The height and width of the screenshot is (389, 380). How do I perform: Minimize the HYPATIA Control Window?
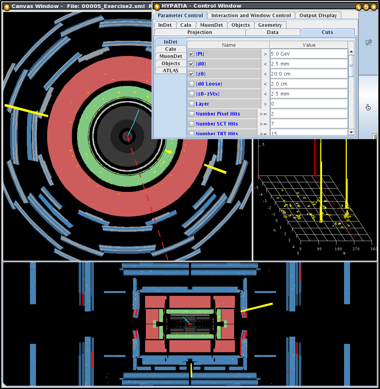(x=358, y=6)
